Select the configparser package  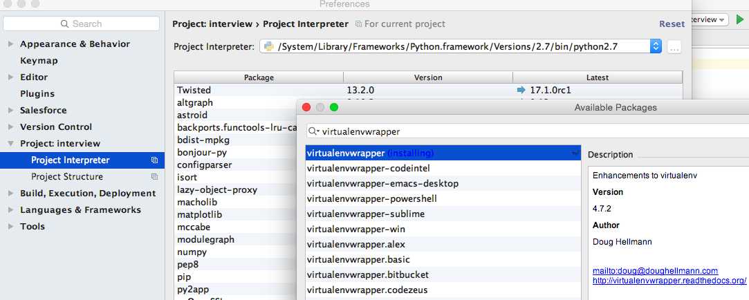coord(205,165)
